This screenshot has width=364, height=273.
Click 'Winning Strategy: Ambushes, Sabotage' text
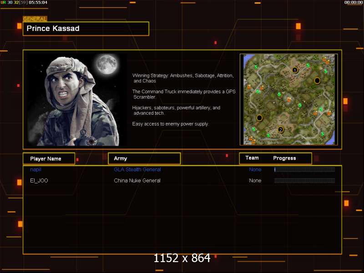(183, 78)
